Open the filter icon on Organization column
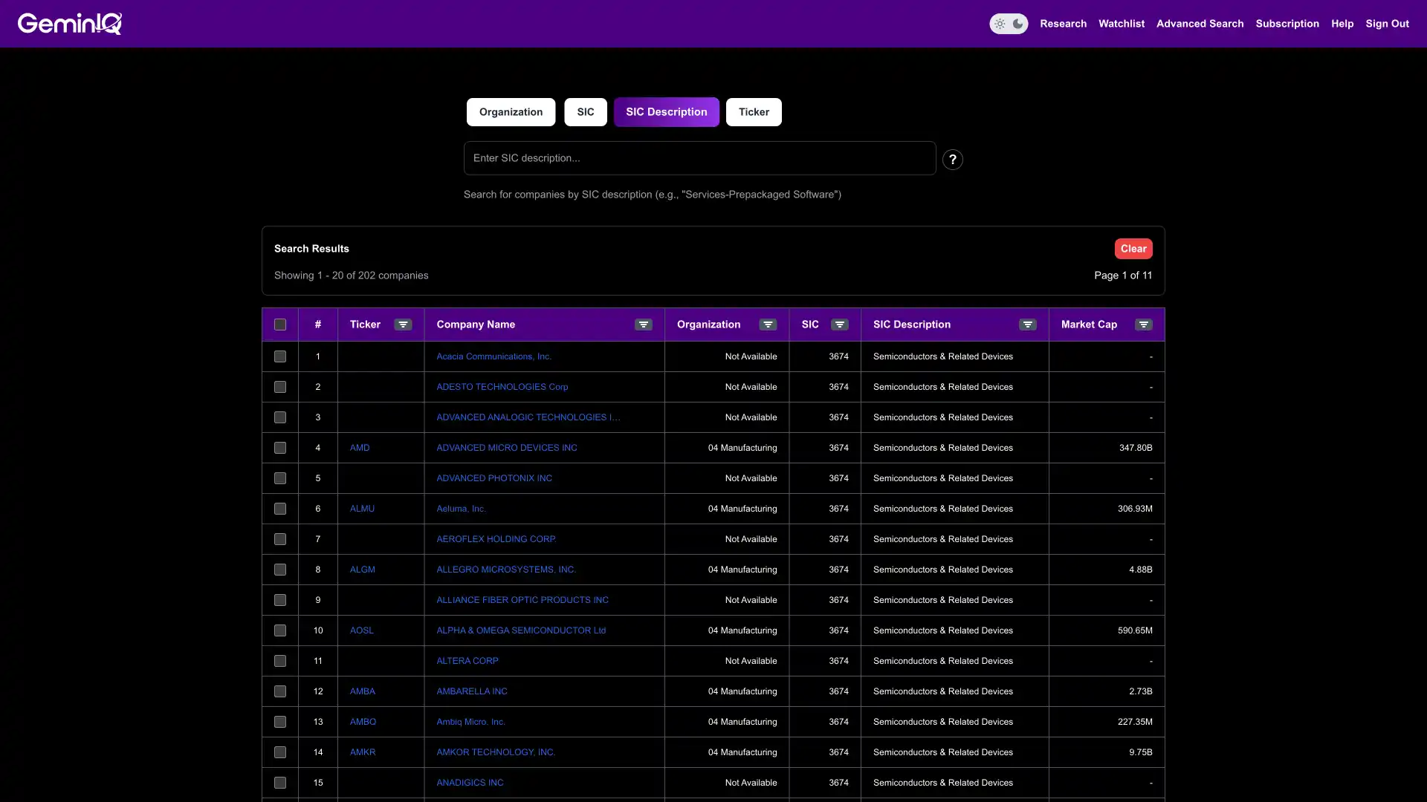1427x802 pixels. pyautogui.click(x=768, y=325)
